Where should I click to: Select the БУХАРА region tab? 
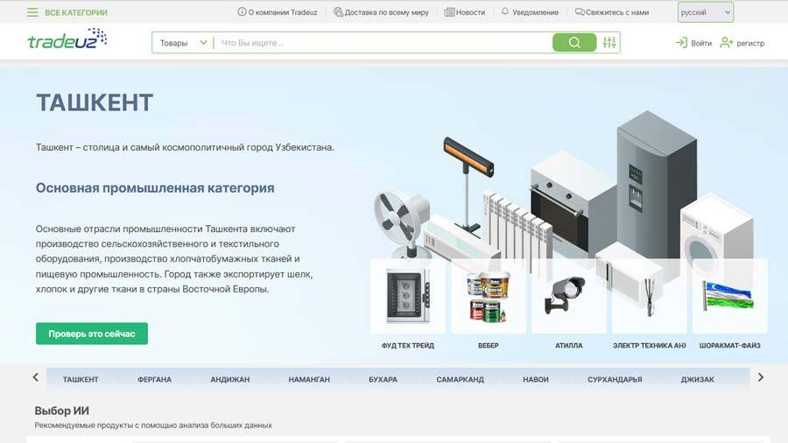[383, 379]
